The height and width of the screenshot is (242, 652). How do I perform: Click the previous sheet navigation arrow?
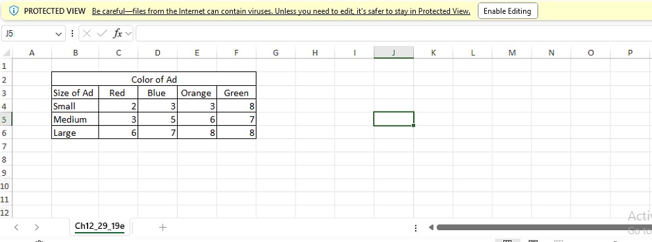pos(16,227)
